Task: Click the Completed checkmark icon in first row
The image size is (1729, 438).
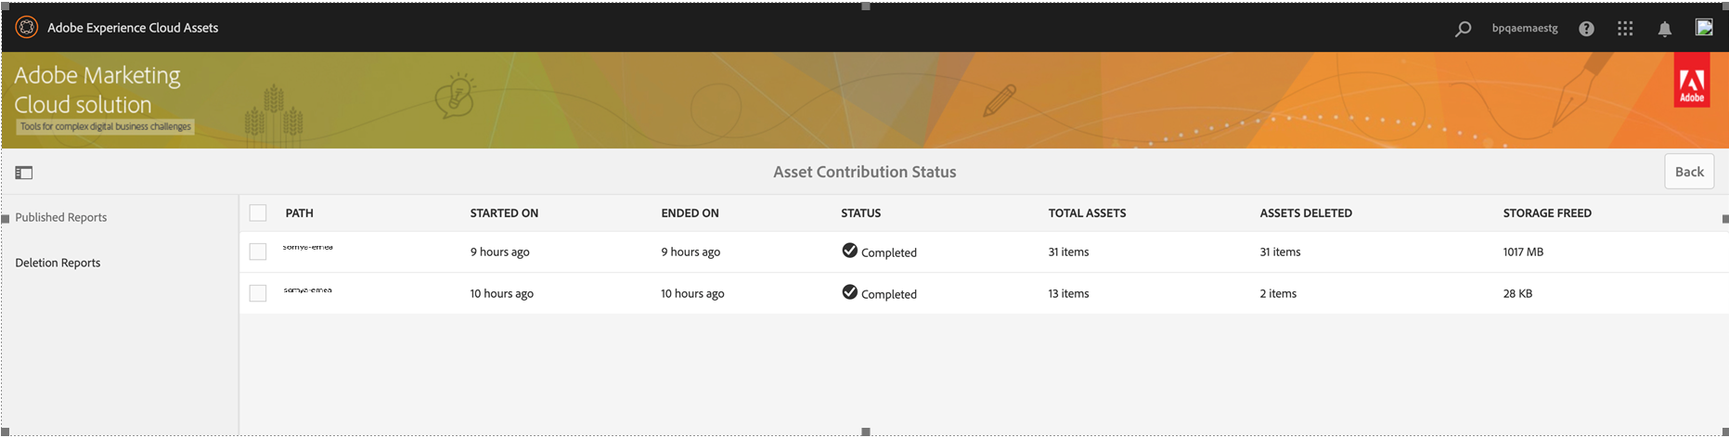Action: [849, 250]
